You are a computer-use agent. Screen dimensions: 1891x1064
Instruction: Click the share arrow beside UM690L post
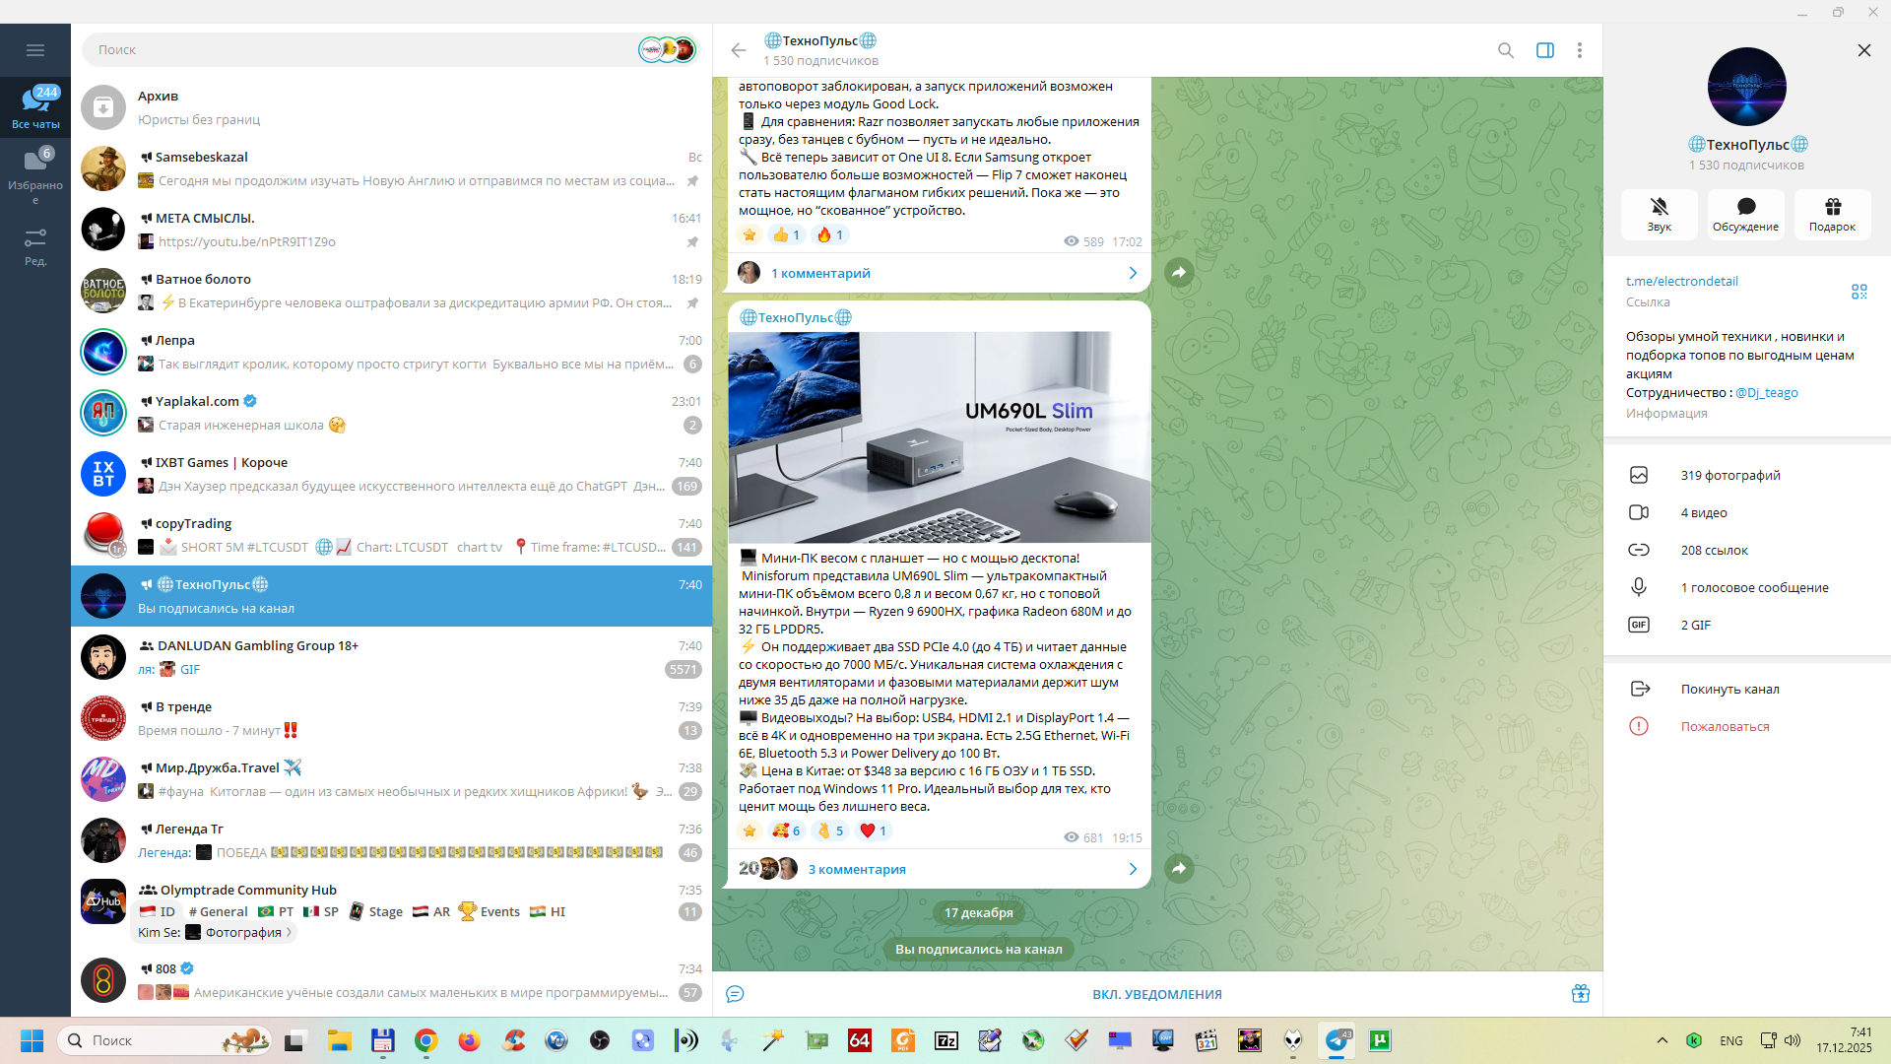pos(1179,868)
